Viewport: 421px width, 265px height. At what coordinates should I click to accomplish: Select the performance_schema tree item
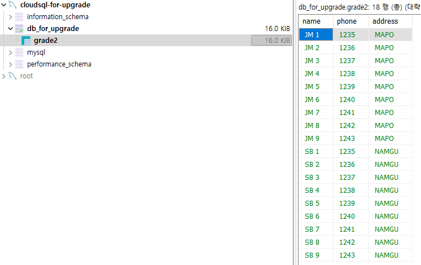[x=59, y=64]
